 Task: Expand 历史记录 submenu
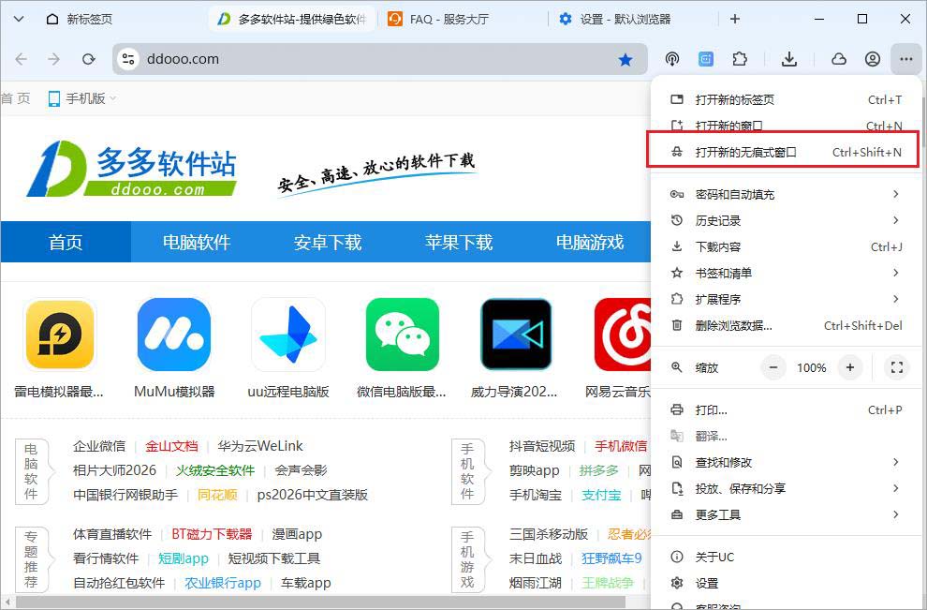click(787, 221)
